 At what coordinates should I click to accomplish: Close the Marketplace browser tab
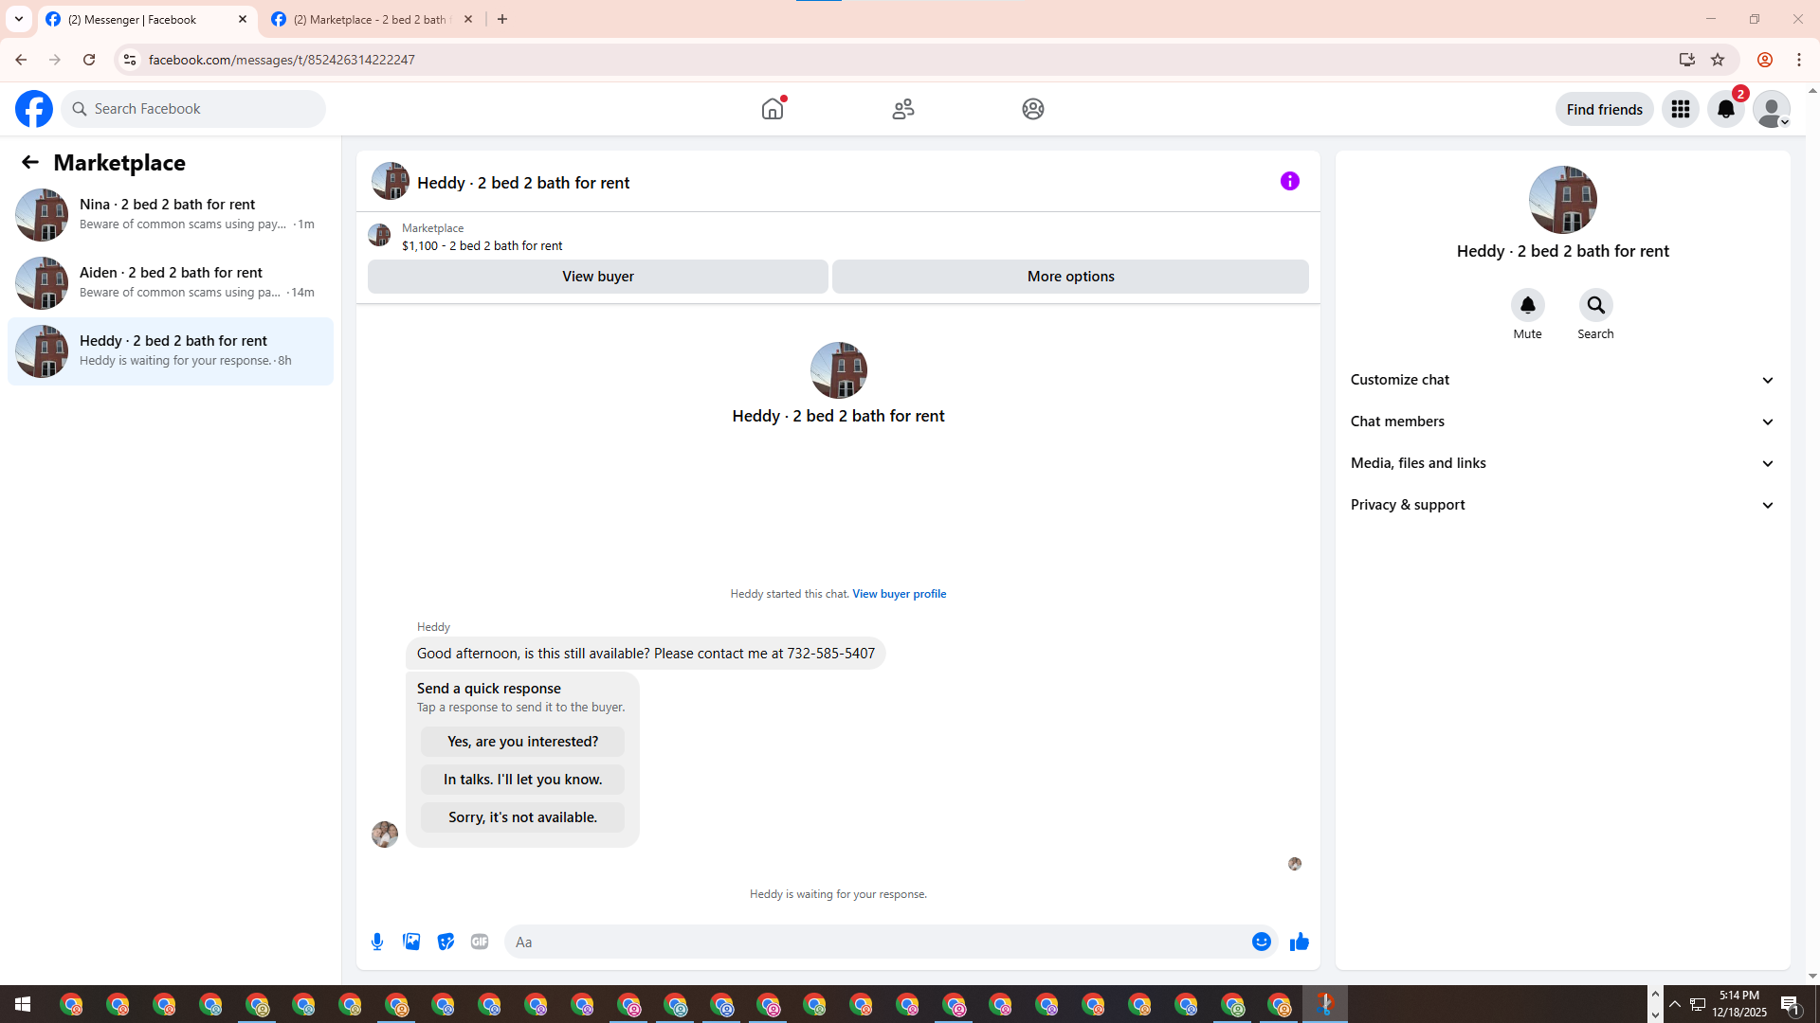pyautogui.click(x=468, y=19)
